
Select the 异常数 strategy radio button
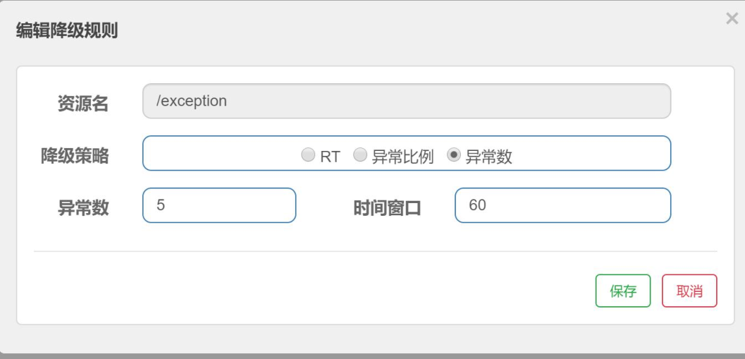click(453, 156)
